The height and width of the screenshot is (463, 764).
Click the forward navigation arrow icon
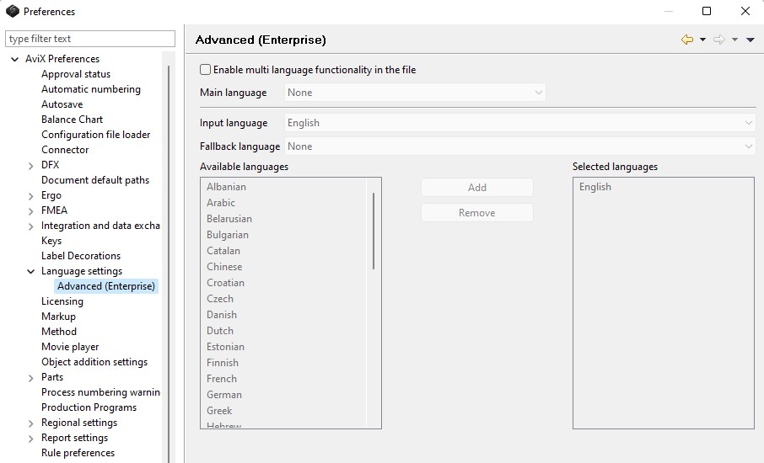click(718, 40)
